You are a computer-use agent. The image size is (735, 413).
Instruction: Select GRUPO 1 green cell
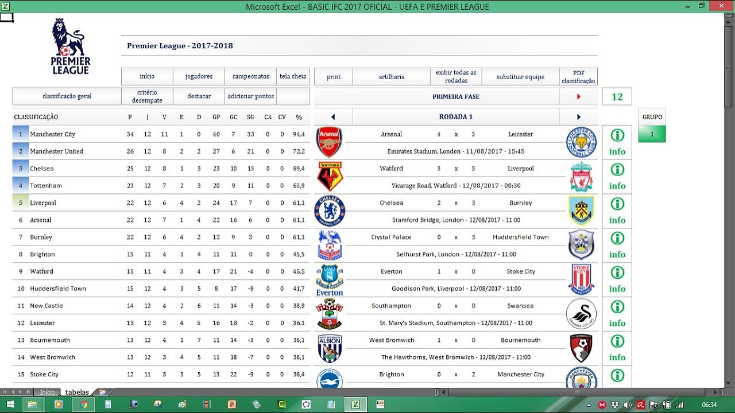[652, 134]
